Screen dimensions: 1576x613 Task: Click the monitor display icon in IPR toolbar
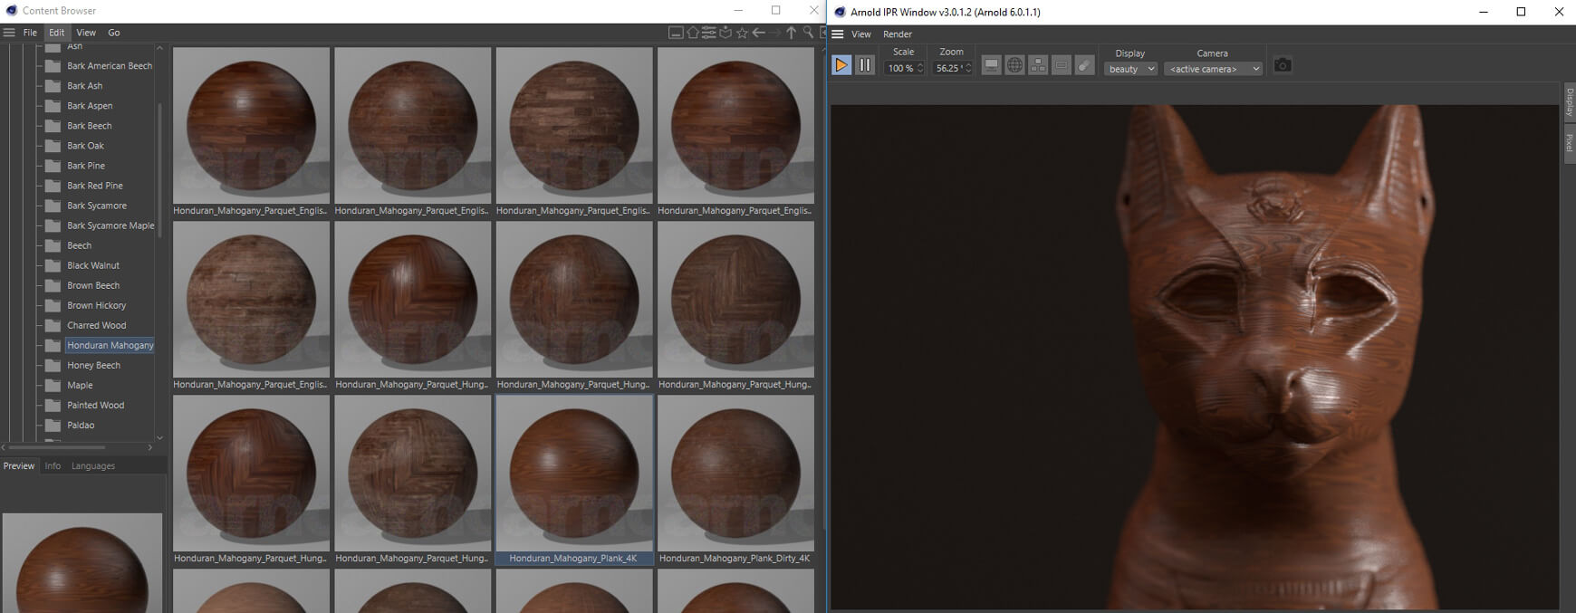pyautogui.click(x=992, y=65)
